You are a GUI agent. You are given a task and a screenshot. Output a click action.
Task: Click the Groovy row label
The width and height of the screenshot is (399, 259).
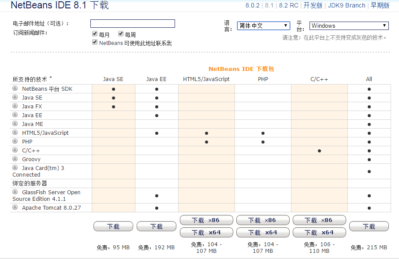31,159
